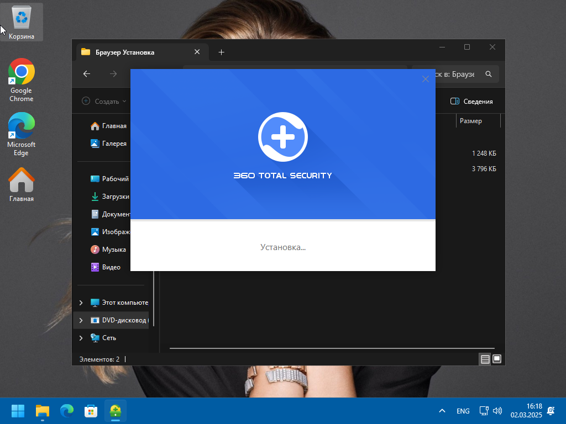The image size is (566, 424).
Task: Open Microsoft Store from the taskbar
Action: (91, 411)
